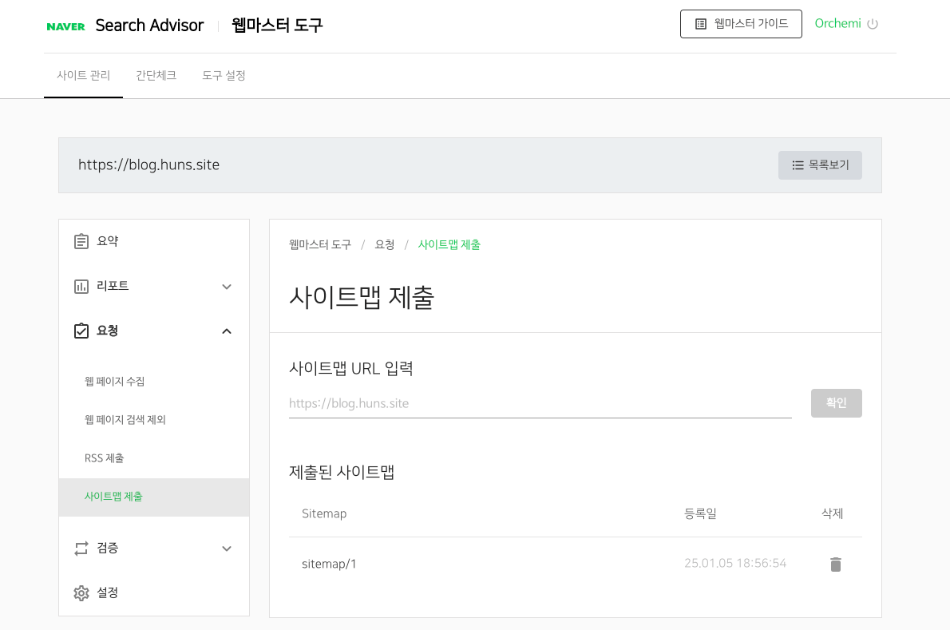The height and width of the screenshot is (630, 950).
Task: Click the 요청 breadcrumb link
Action: [x=385, y=244]
